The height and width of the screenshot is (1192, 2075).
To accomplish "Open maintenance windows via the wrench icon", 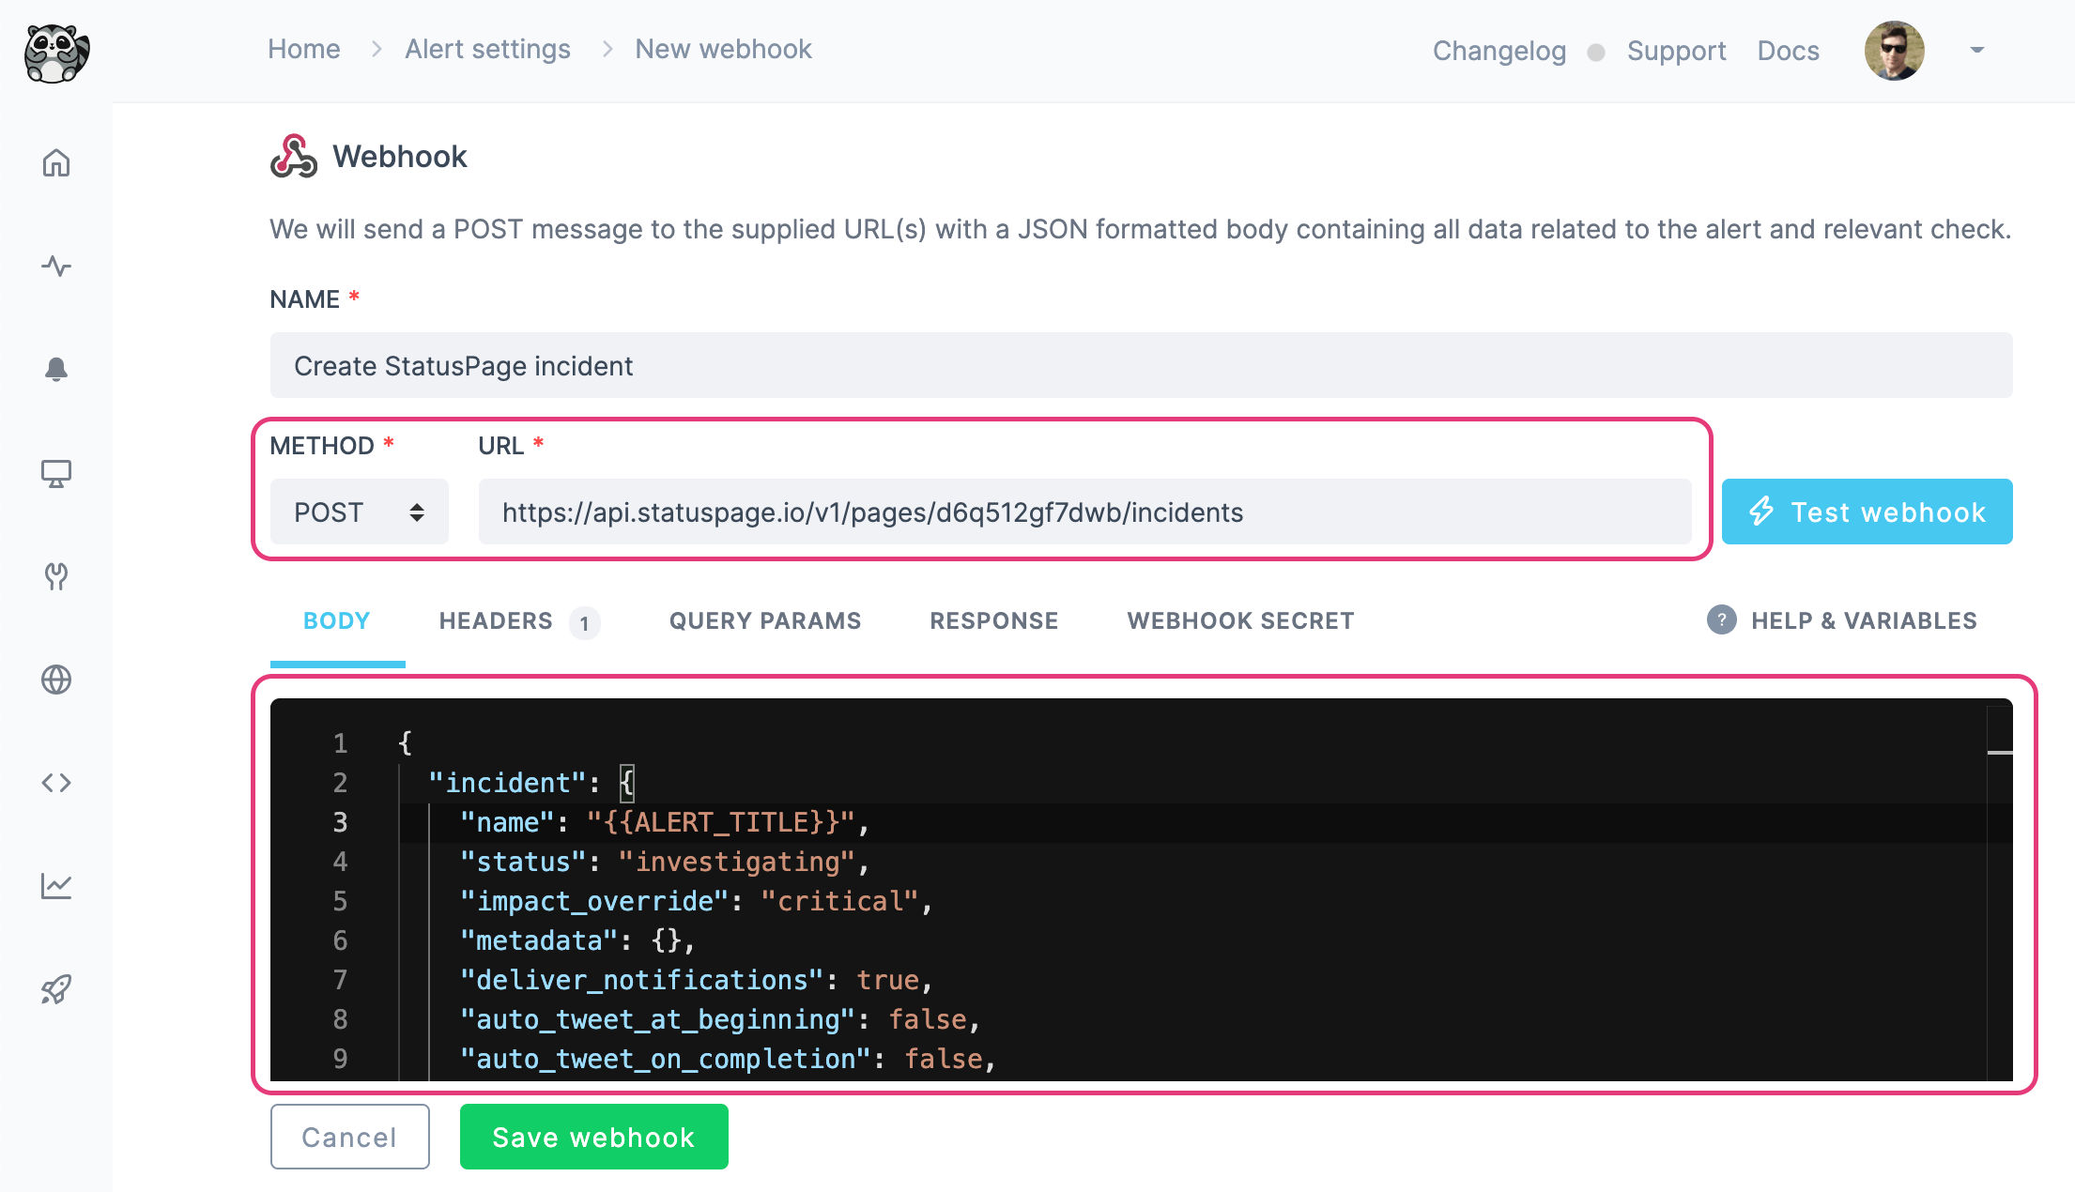I will [x=56, y=576].
